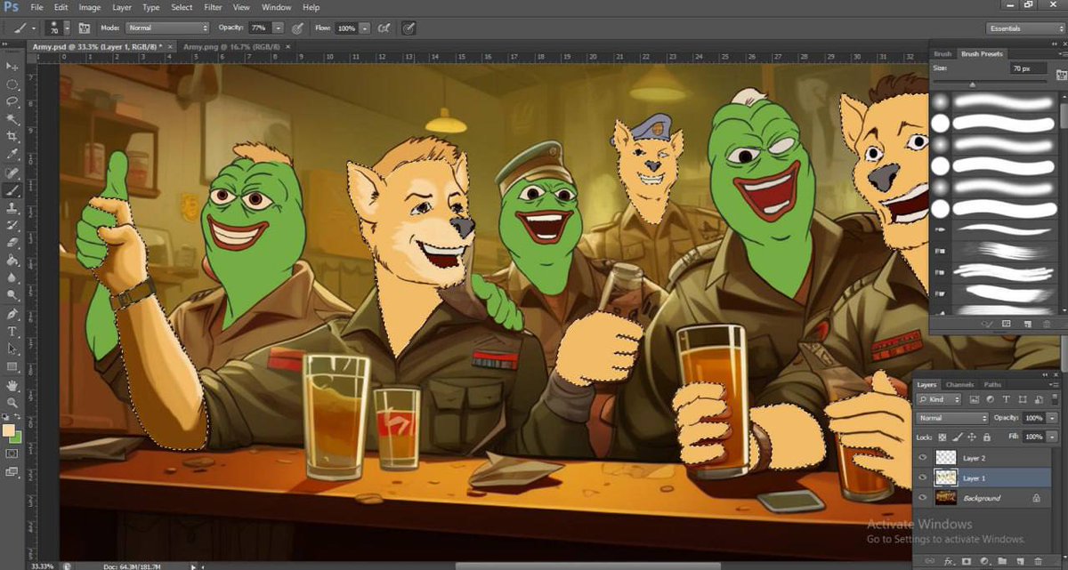Click the foreground color swatch
This screenshot has height=570, width=1068.
pyautogui.click(x=9, y=430)
